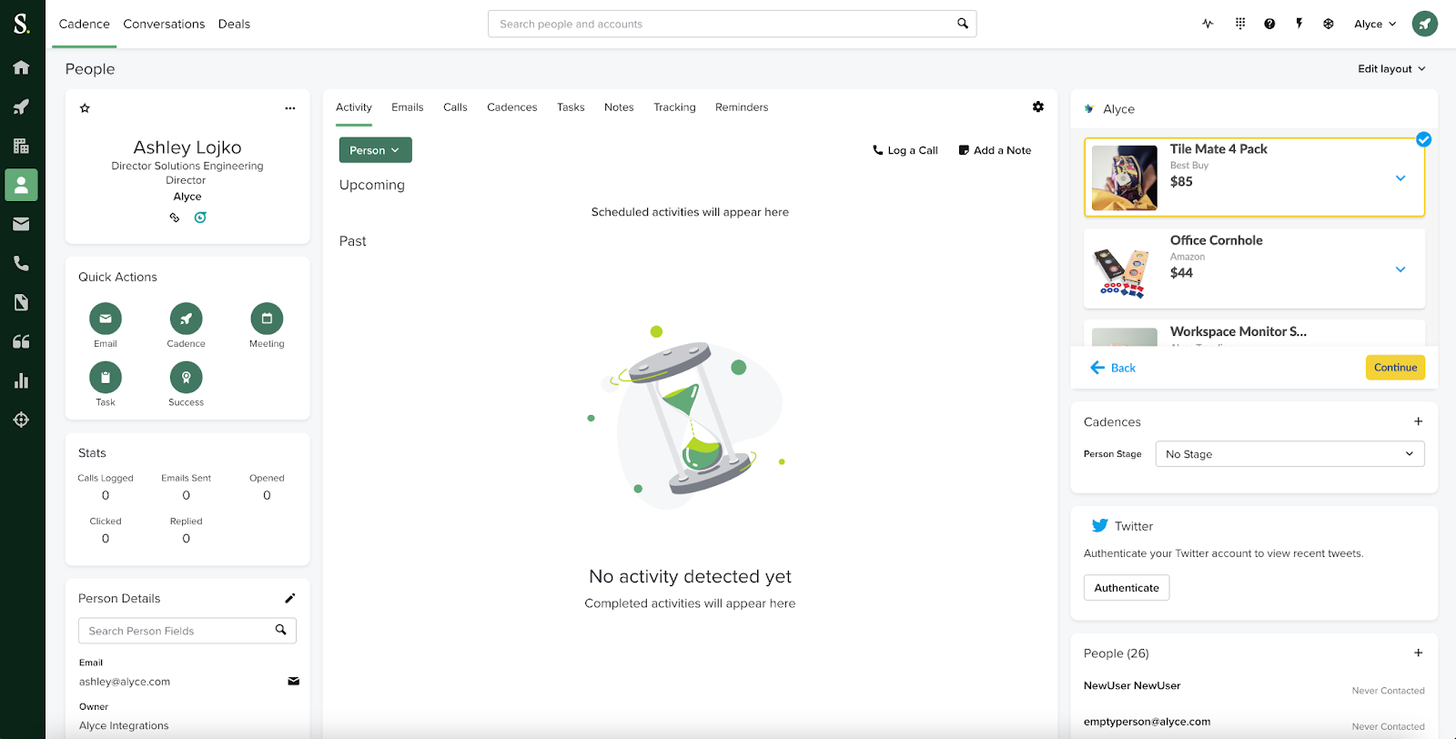Open the Calls phone sidebar icon
This screenshot has width=1456, height=739.
click(21, 263)
